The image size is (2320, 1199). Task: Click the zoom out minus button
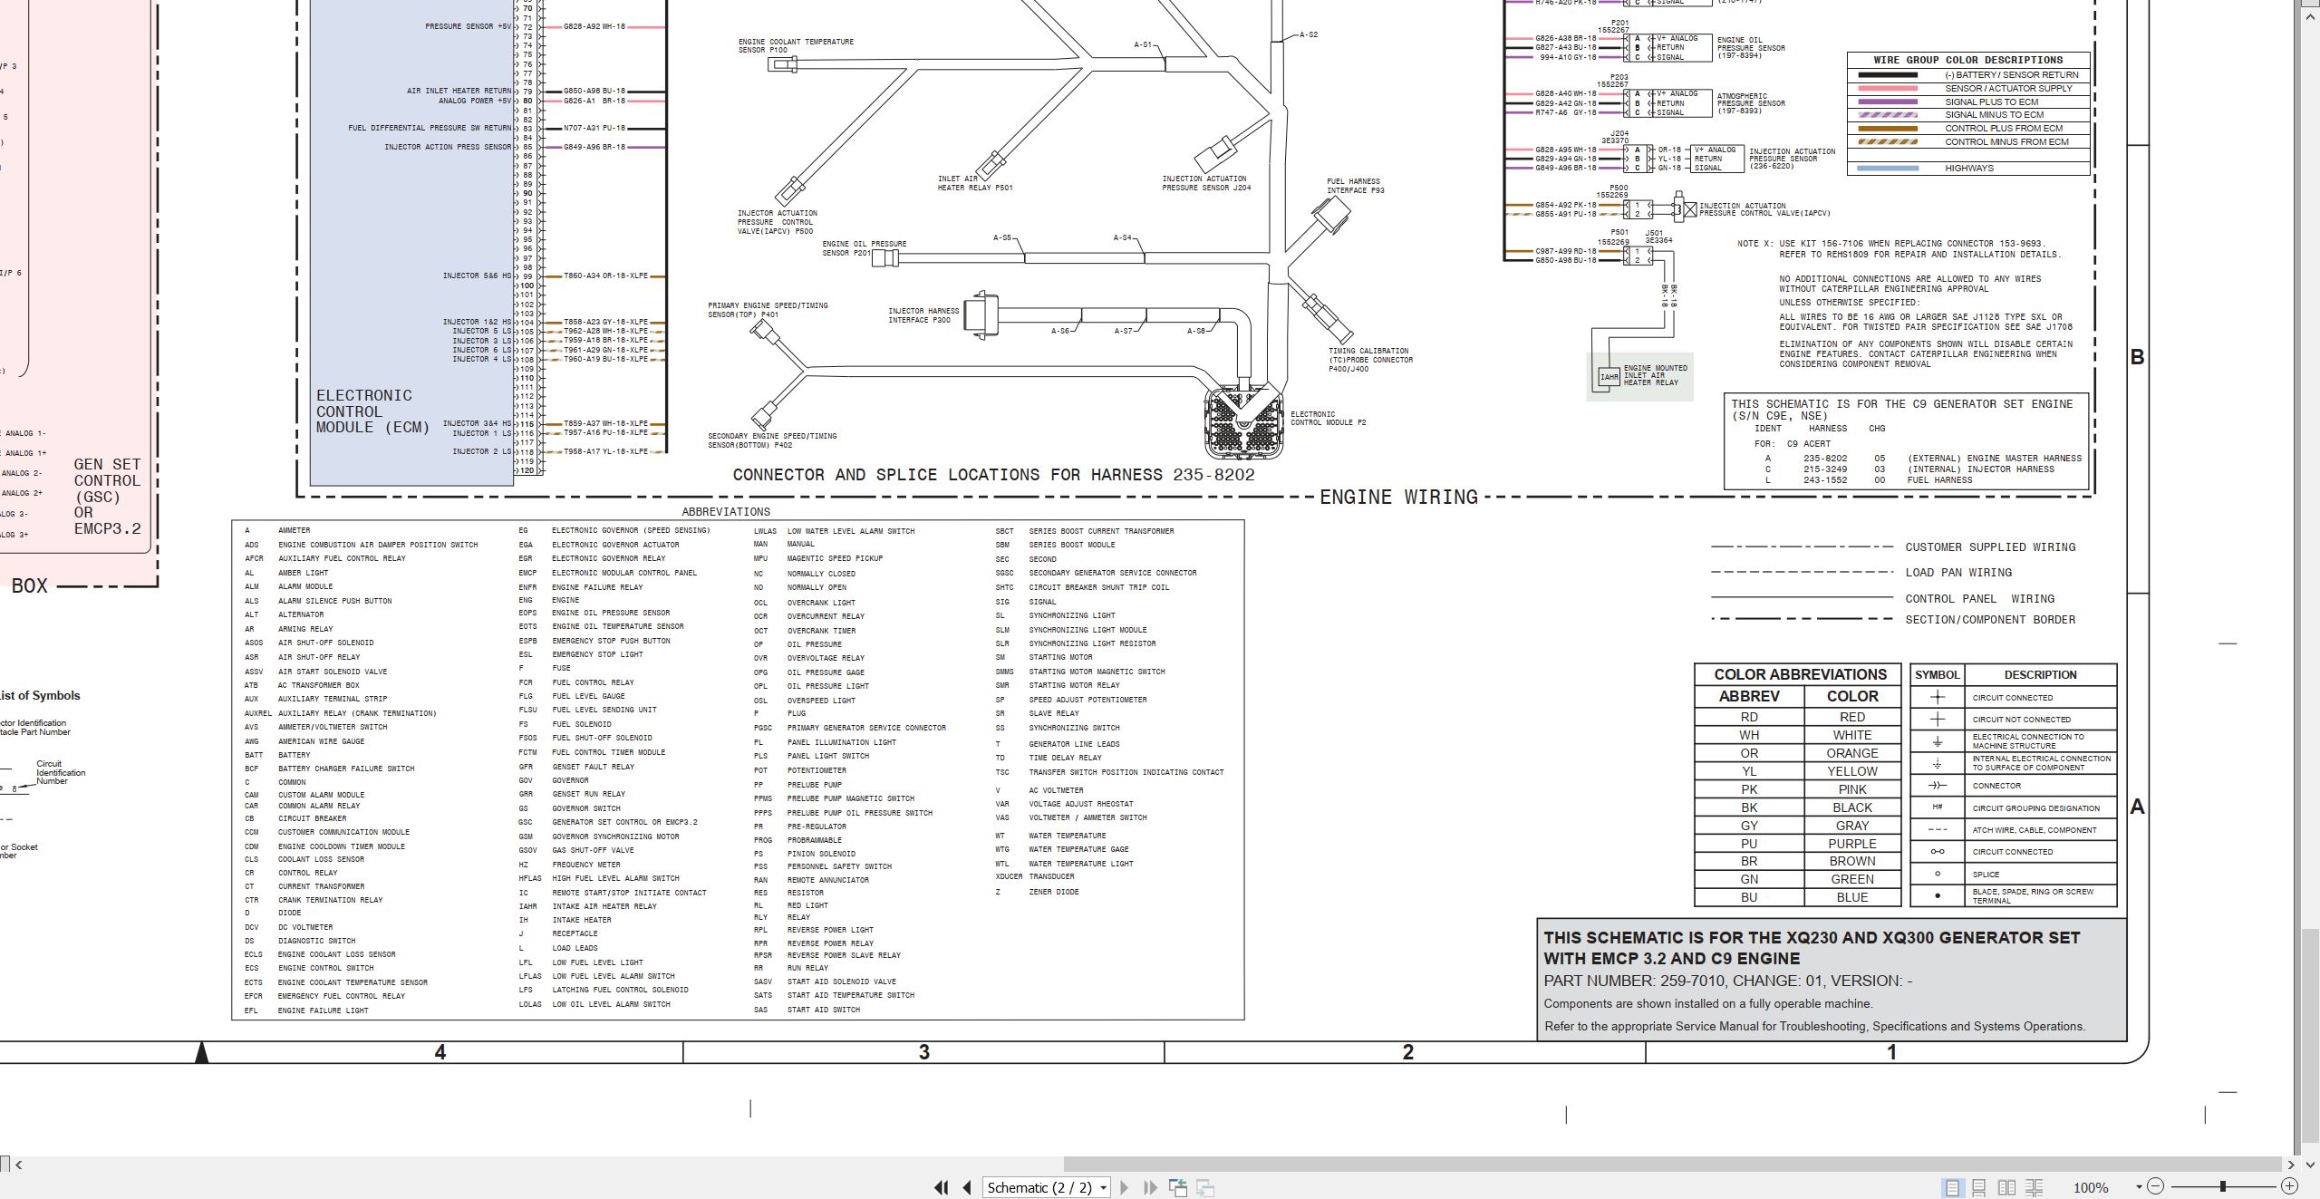pos(2156,1186)
